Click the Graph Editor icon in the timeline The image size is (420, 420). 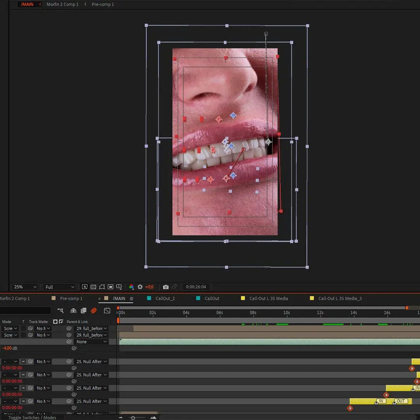coord(107,310)
